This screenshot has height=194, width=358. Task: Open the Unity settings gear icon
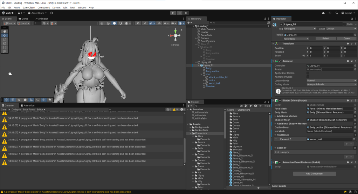pyautogui.click(x=52, y=13)
